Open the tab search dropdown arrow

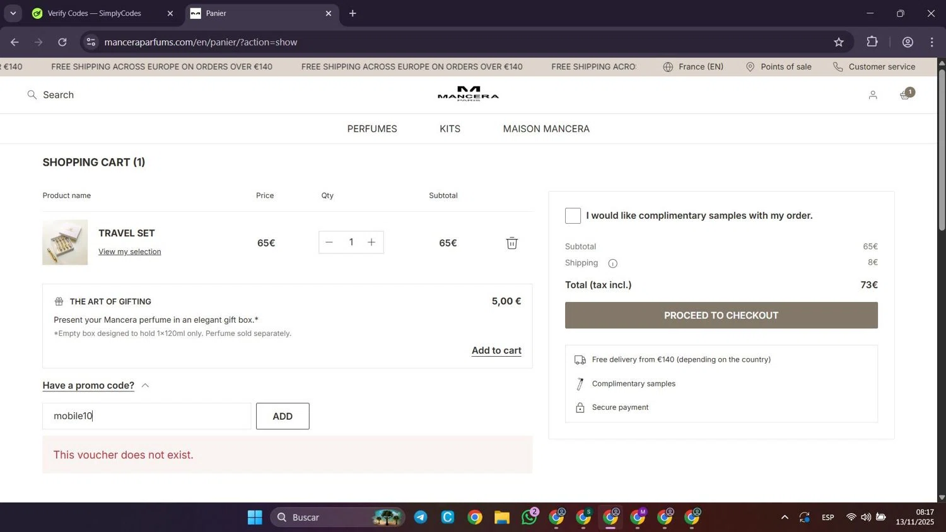[x=13, y=13]
